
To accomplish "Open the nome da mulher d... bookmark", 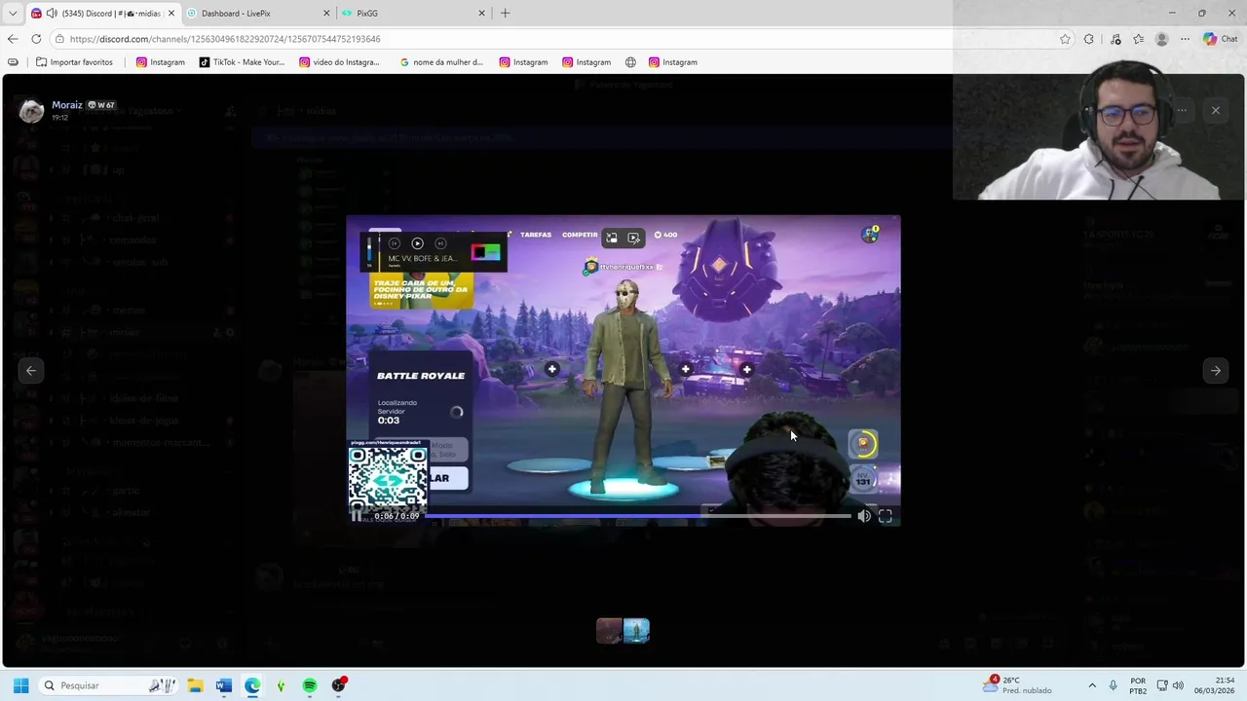I will [441, 62].
